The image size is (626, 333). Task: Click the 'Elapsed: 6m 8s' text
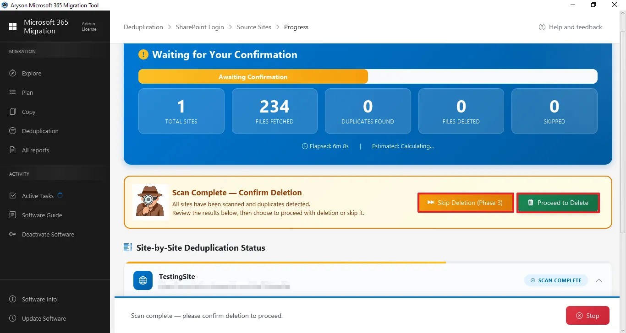tap(329, 146)
